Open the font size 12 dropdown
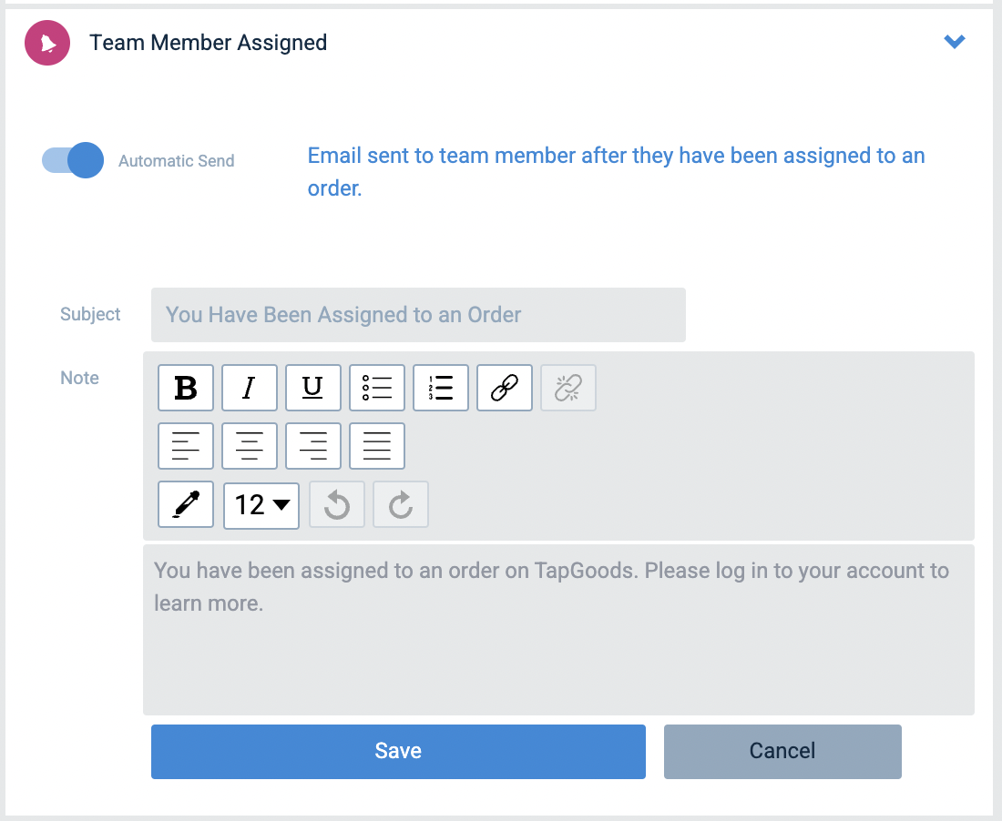The width and height of the screenshot is (1002, 821). click(x=261, y=506)
